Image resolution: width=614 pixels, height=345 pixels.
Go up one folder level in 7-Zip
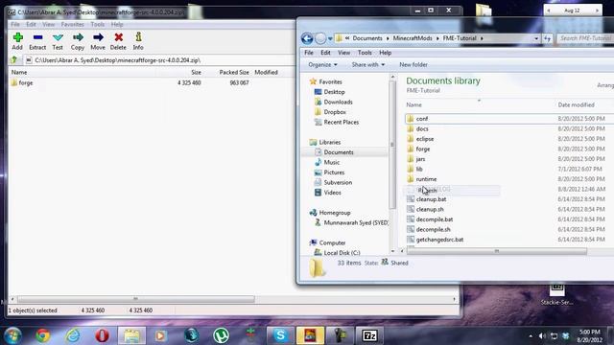tap(14, 60)
